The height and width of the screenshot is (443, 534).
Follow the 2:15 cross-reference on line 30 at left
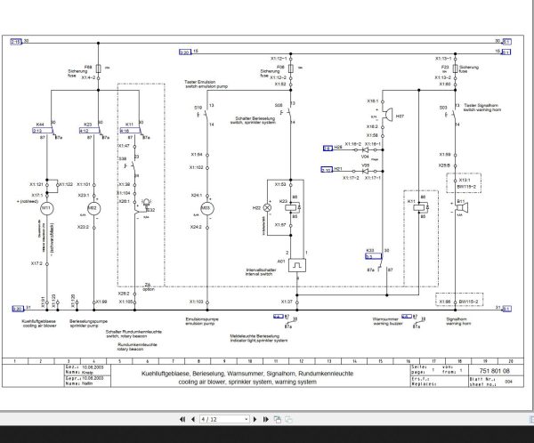pyautogui.click(x=16, y=42)
